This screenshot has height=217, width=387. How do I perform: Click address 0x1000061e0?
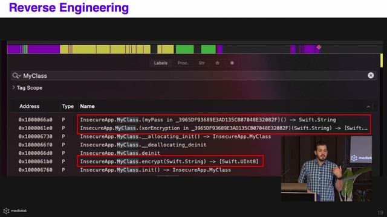click(36, 128)
